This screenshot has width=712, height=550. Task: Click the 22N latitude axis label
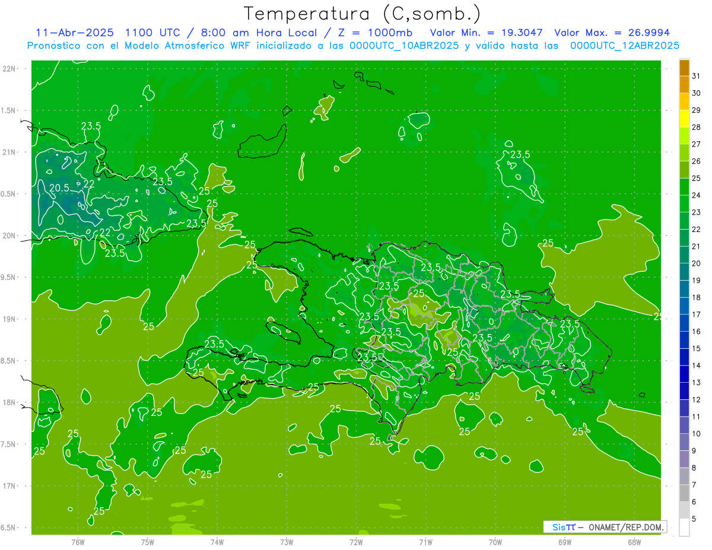click(9, 69)
